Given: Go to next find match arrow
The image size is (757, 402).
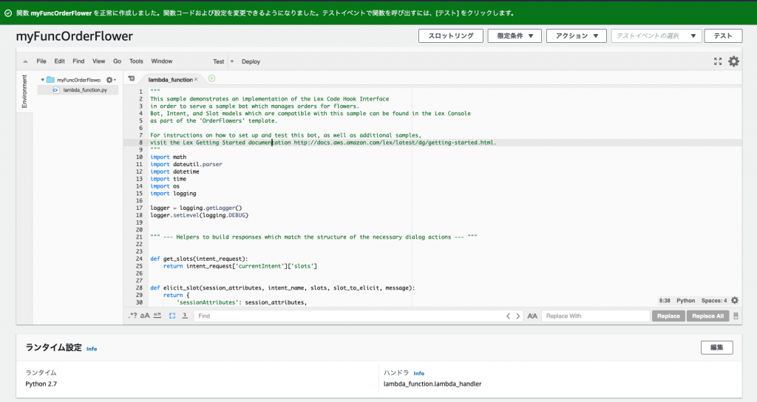Looking at the screenshot, I should click(518, 316).
